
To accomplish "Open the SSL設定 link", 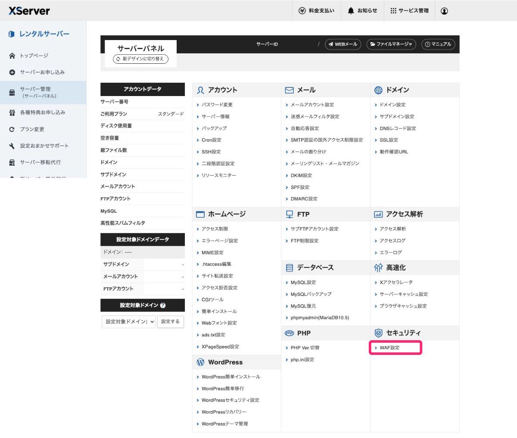I will [389, 140].
